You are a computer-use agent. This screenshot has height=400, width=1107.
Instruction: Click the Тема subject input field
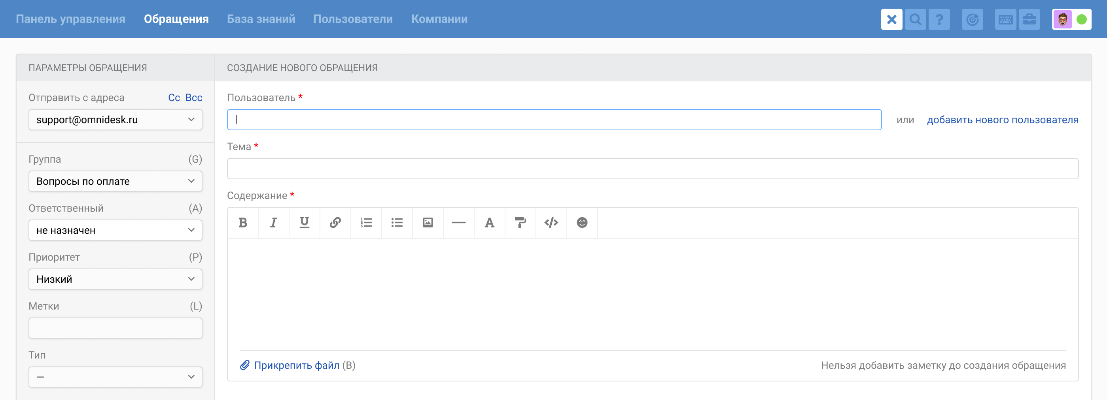(652, 169)
